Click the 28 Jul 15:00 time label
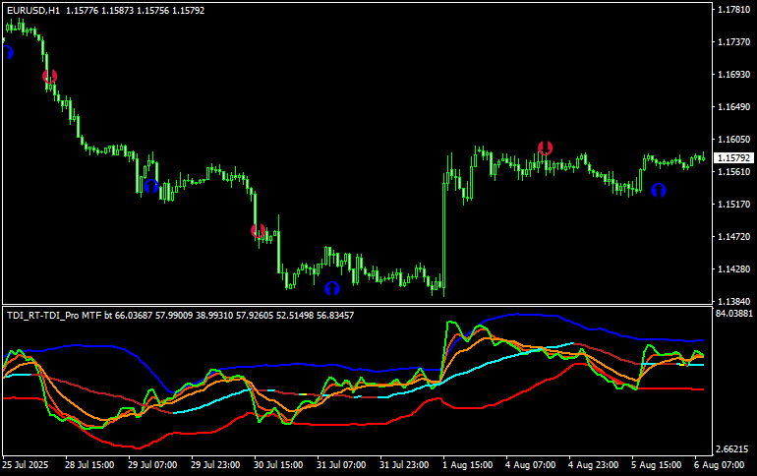757x476 pixels. tap(89, 464)
